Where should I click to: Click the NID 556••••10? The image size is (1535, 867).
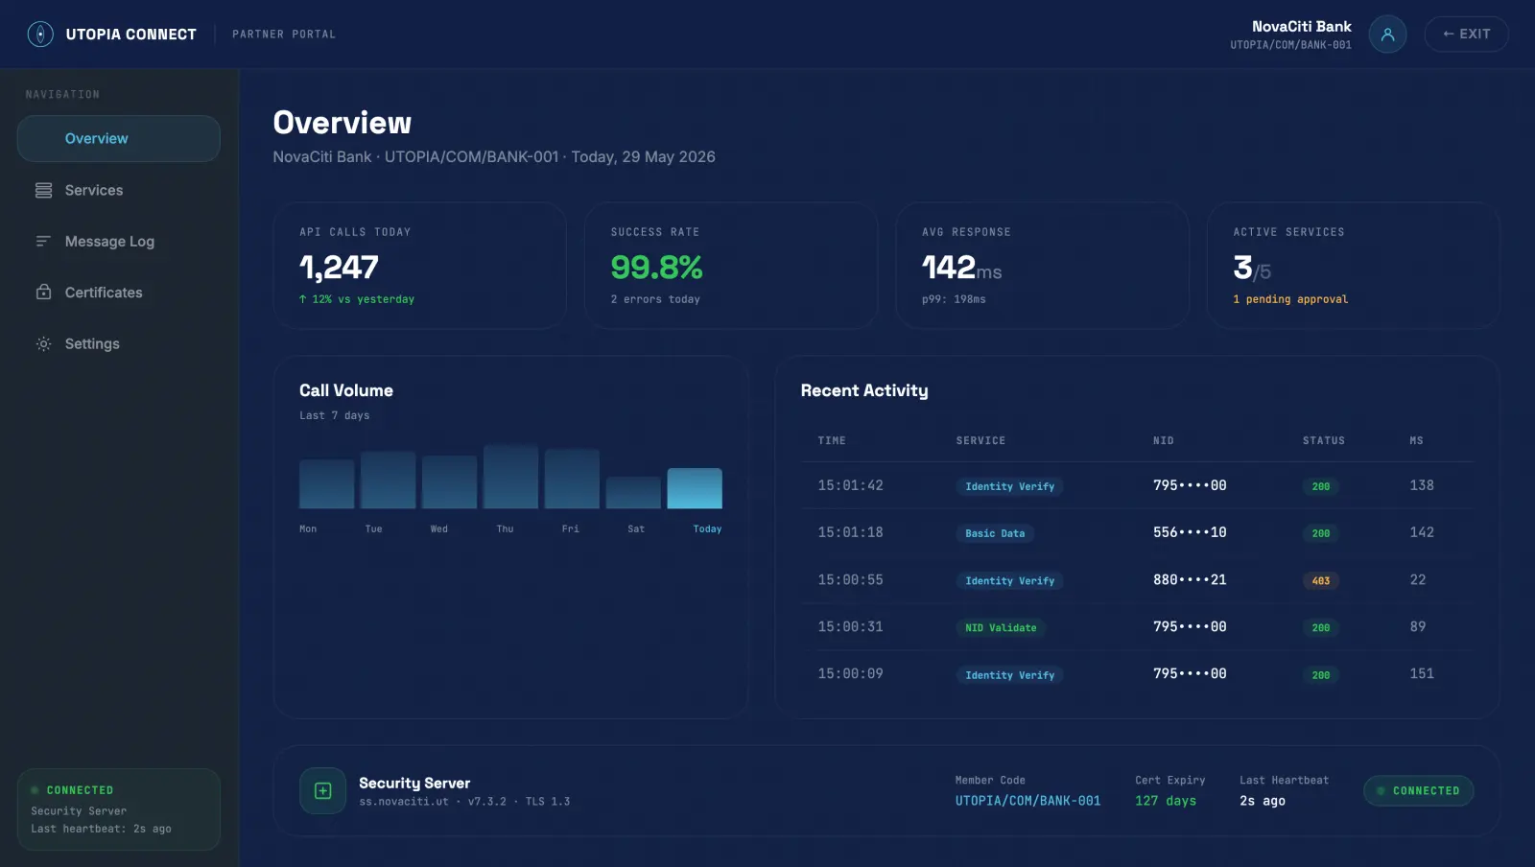[1190, 532]
